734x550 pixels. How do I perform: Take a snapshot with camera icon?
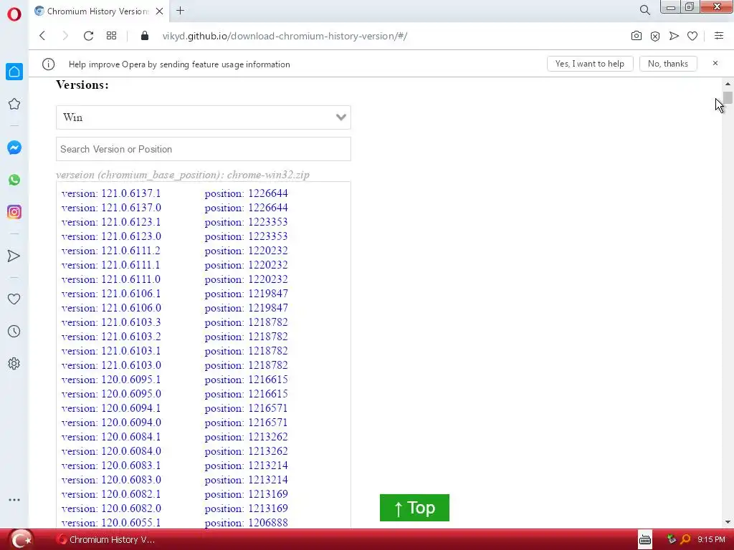pos(637,36)
